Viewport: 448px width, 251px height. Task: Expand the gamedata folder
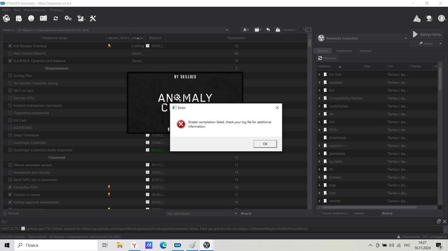319,154
